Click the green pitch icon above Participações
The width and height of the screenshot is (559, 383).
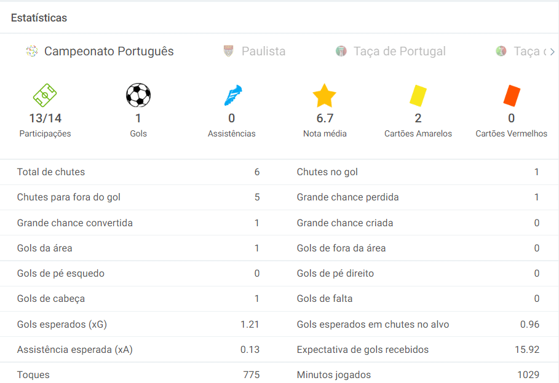[44, 95]
